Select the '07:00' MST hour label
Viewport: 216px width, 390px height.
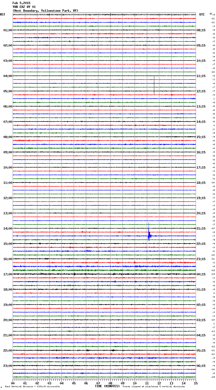[x=8, y=122]
